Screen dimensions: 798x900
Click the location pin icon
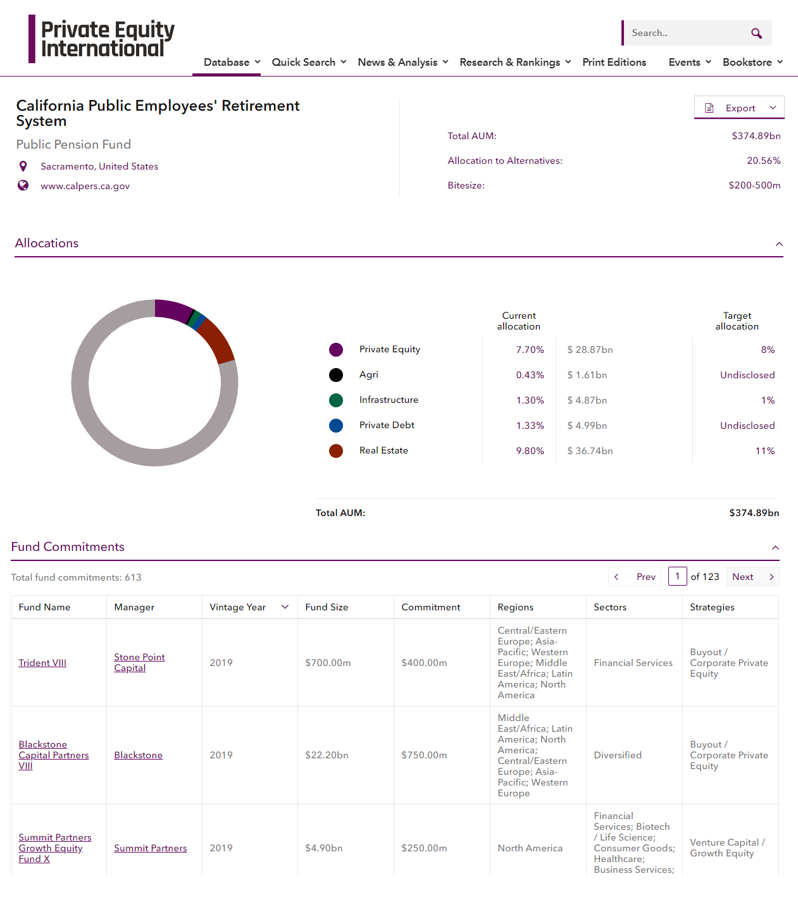(23, 166)
